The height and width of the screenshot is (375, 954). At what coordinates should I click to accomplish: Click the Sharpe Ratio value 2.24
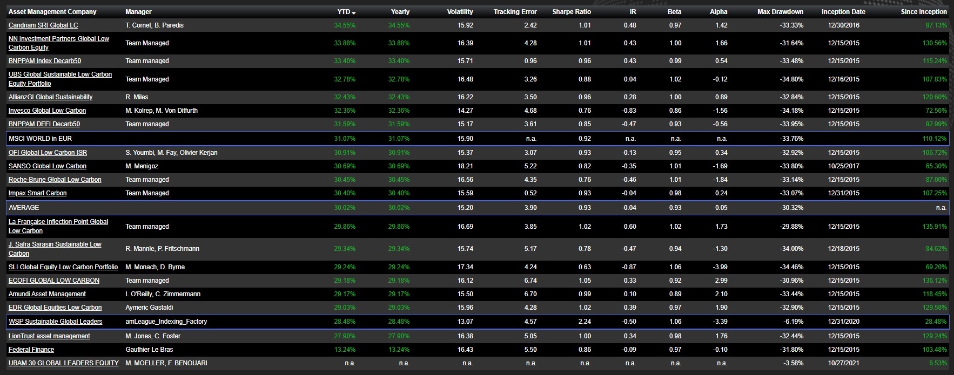pos(585,322)
